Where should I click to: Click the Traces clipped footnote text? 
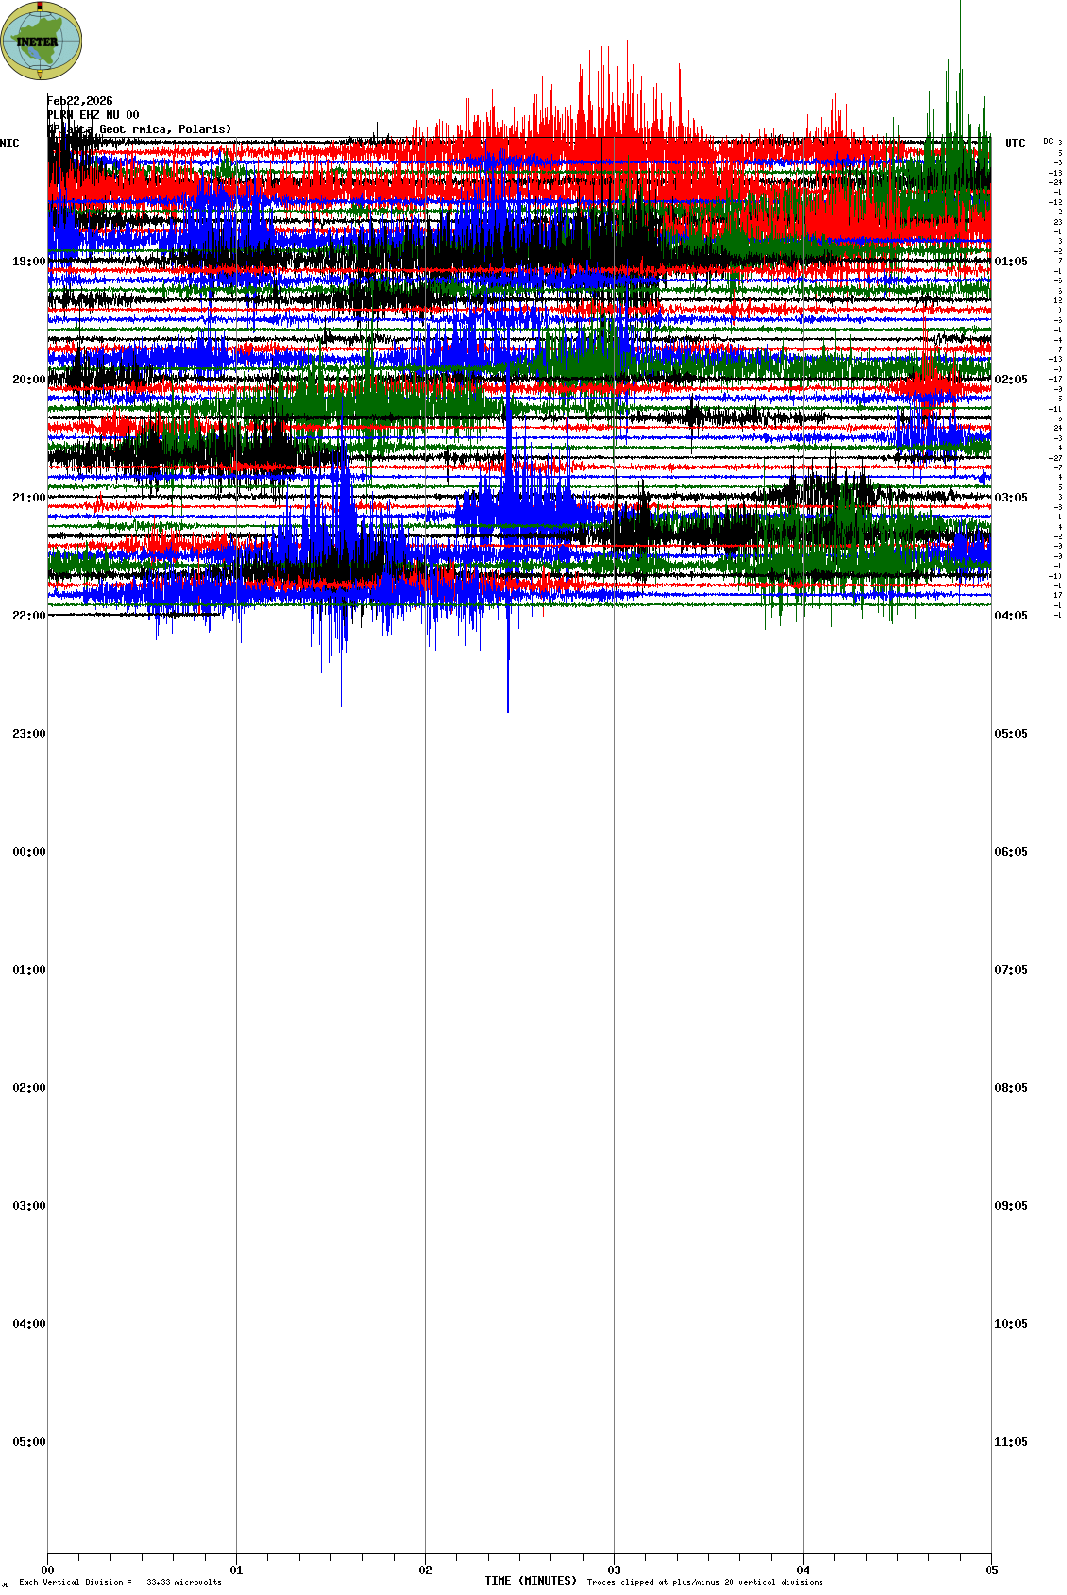click(x=704, y=1582)
